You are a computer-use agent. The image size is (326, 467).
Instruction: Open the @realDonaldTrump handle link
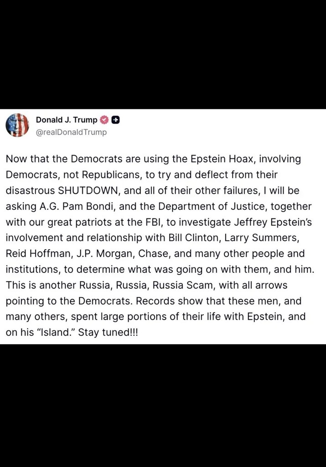71,132
